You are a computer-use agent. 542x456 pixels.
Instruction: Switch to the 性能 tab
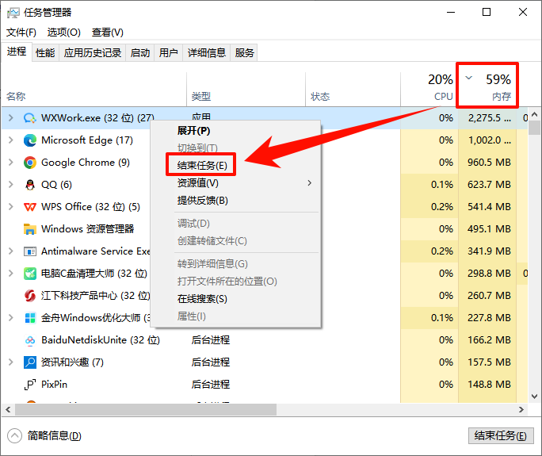click(x=45, y=53)
